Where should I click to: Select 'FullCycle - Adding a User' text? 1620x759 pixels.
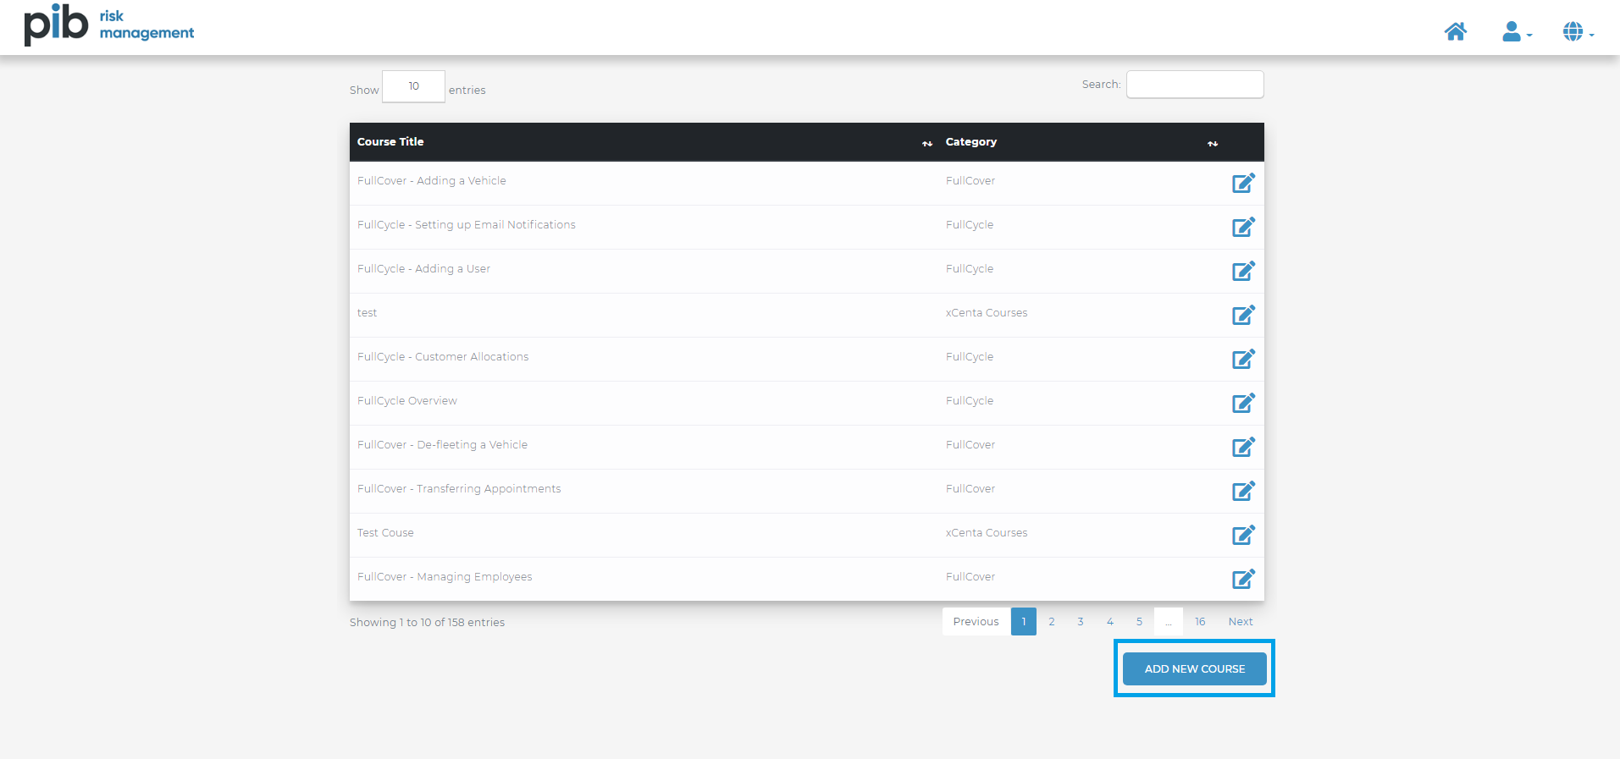423,268
